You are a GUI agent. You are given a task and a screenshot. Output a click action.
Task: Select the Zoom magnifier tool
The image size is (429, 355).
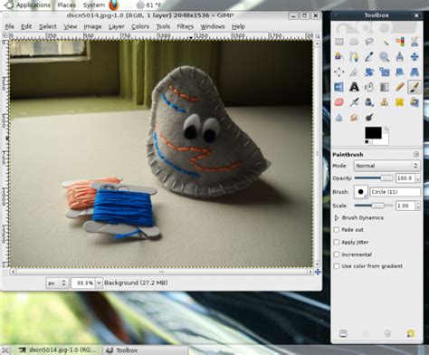point(385,57)
